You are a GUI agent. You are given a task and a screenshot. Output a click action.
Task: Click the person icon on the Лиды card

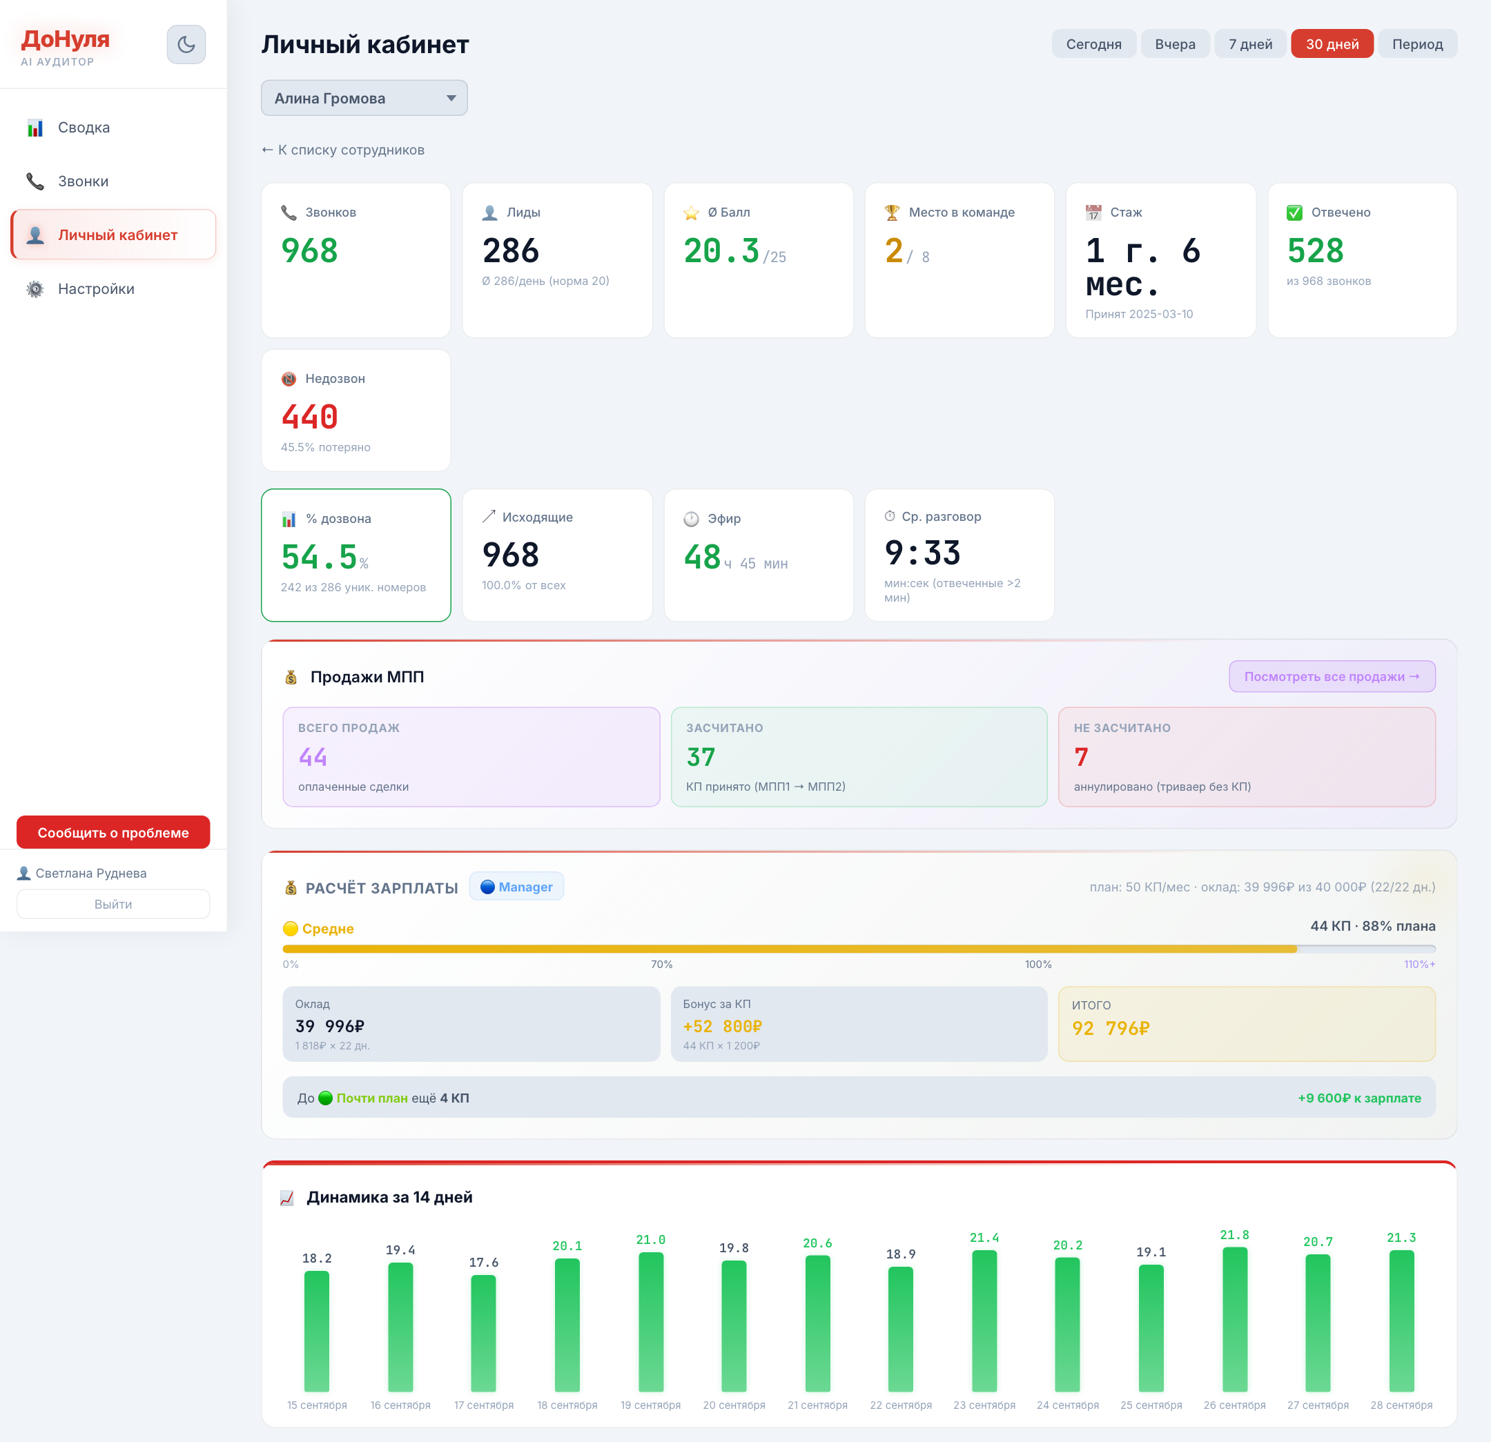point(490,213)
